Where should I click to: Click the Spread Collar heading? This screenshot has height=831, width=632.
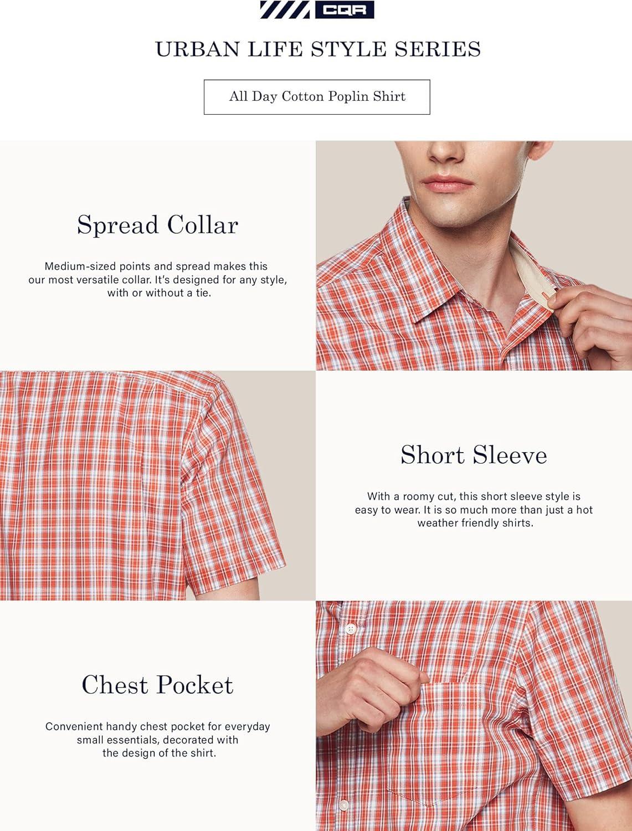(x=158, y=225)
